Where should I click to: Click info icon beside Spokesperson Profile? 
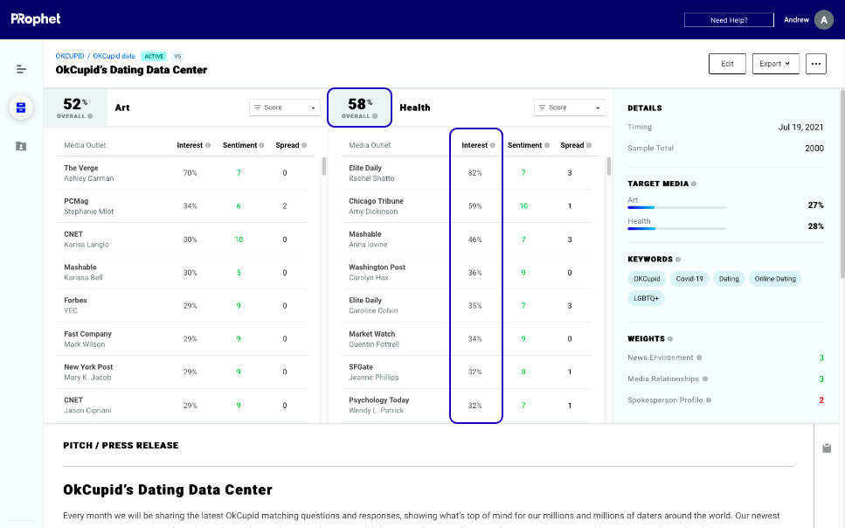coord(709,400)
